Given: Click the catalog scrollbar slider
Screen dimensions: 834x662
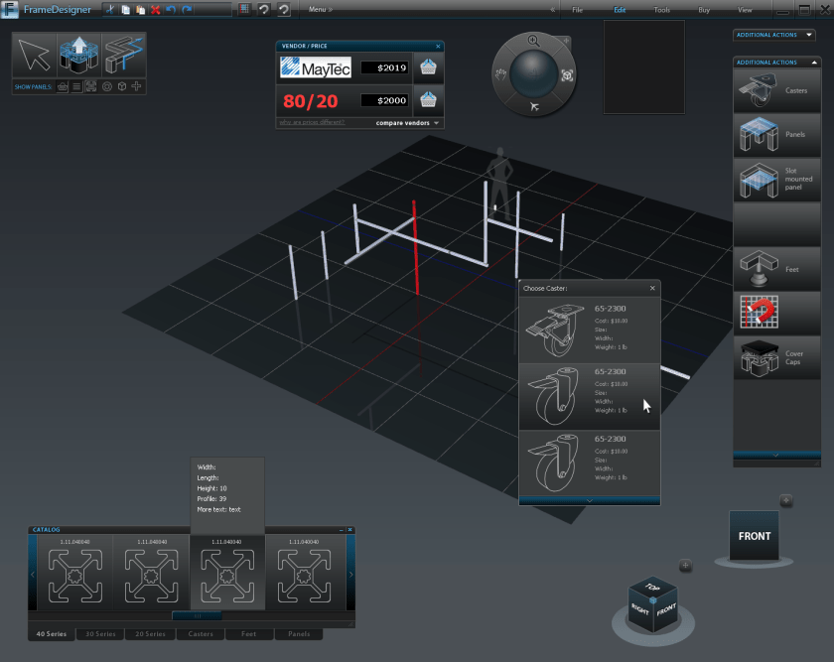Looking at the screenshot, I should [197, 615].
